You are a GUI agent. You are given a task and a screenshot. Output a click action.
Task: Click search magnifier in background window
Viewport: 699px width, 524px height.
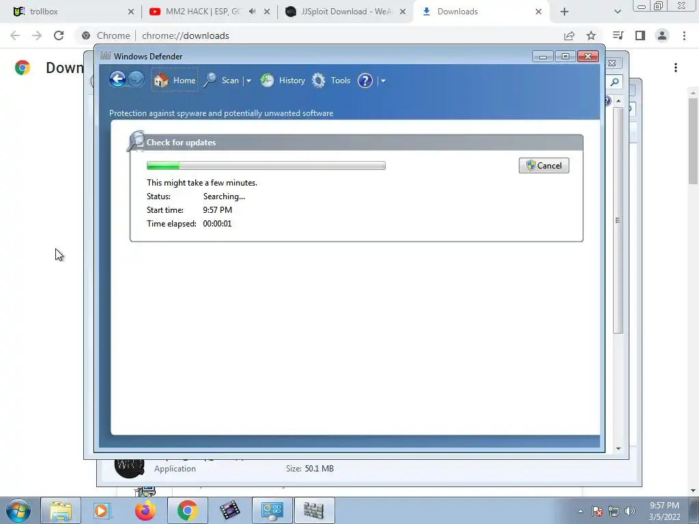(x=615, y=82)
